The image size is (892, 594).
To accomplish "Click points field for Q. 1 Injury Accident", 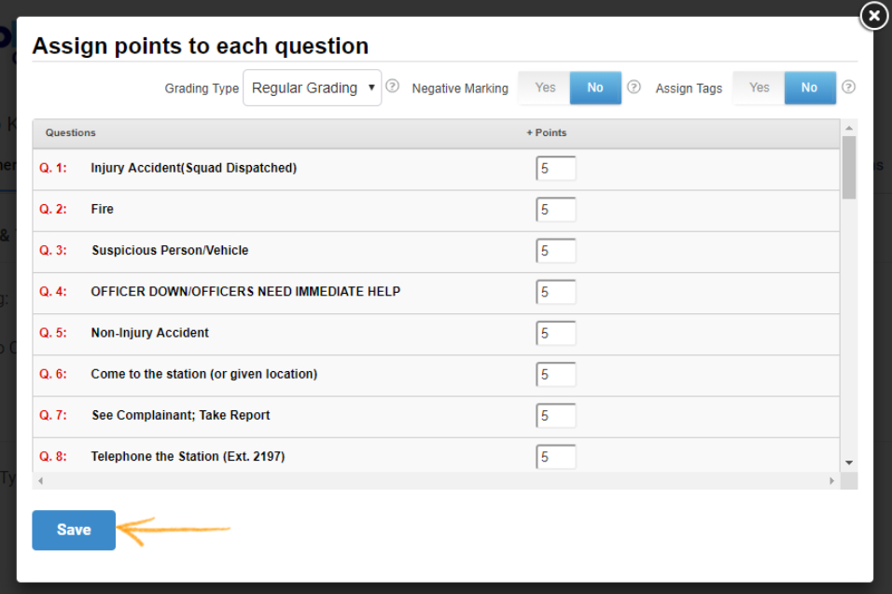I will coord(556,169).
